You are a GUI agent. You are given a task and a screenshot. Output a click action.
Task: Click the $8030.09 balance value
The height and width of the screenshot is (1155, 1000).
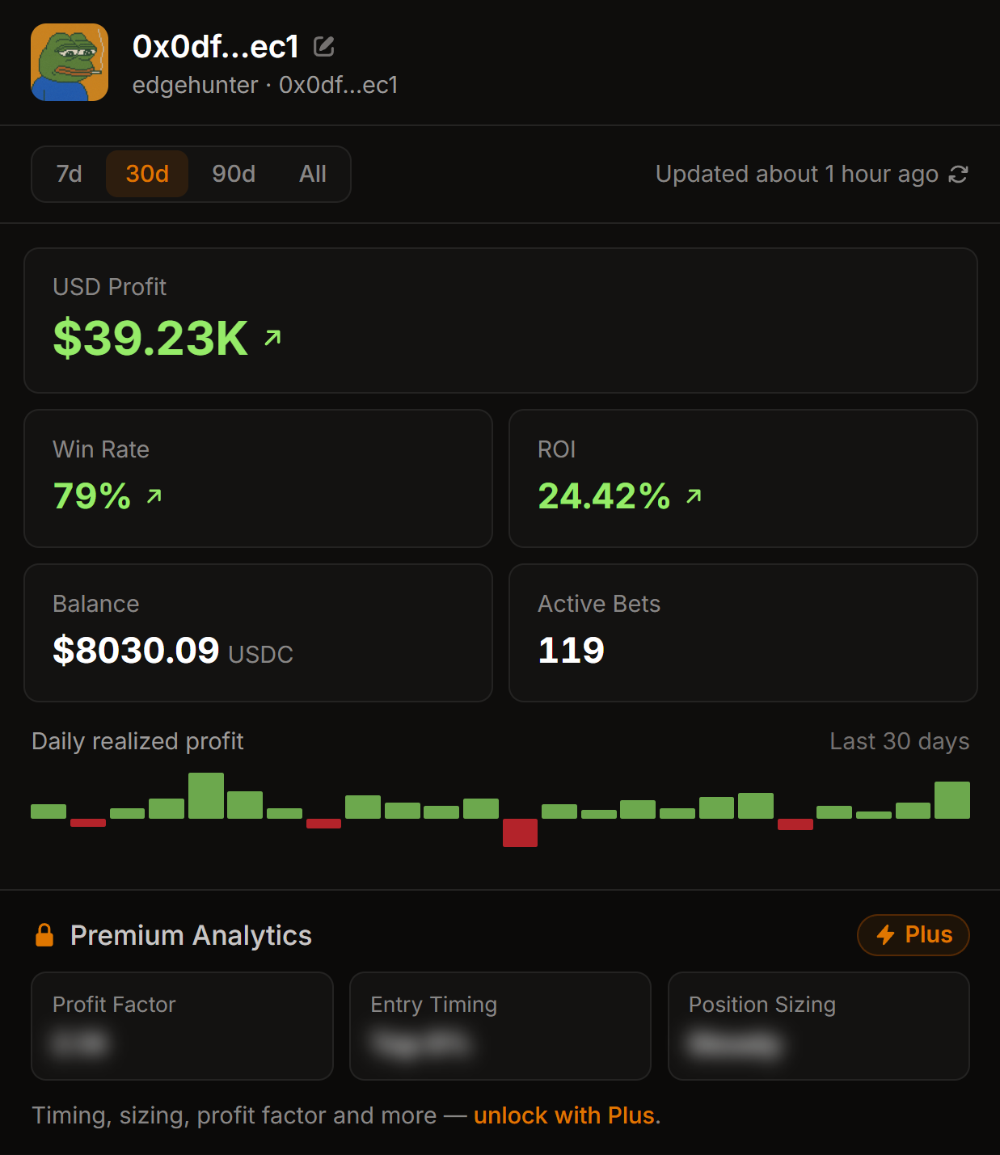[x=136, y=651]
